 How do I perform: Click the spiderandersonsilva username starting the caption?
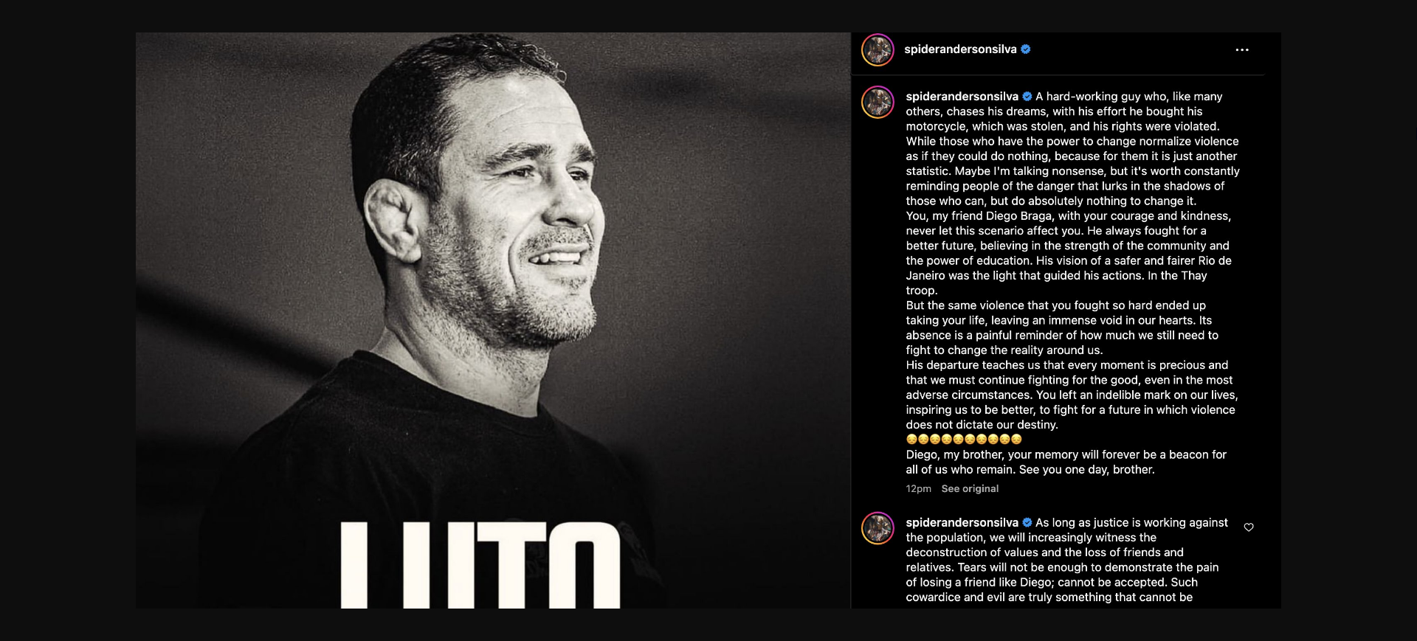click(x=962, y=97)
